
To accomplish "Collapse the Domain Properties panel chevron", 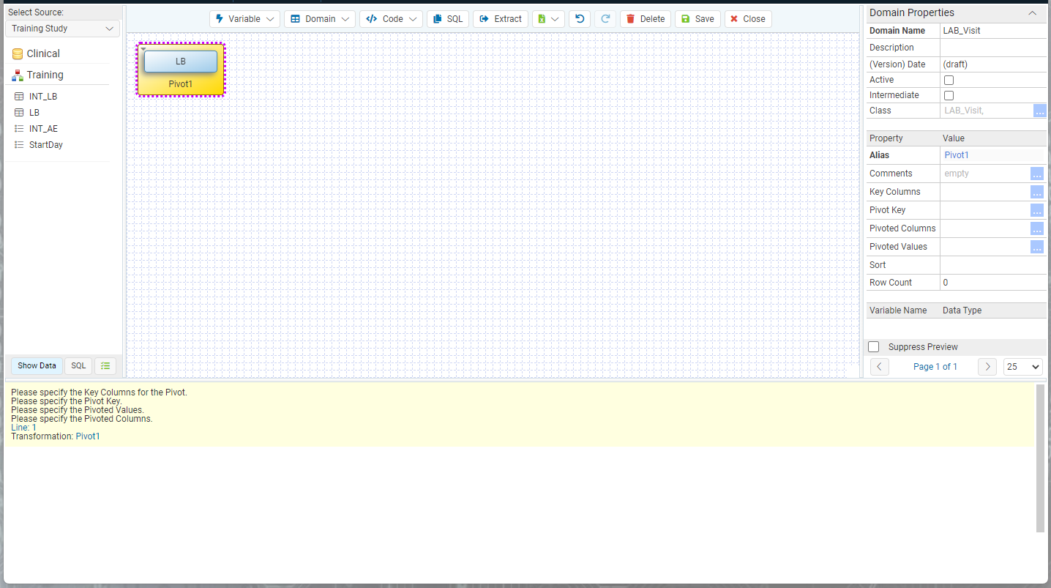I will click(x=1032, y=13).
